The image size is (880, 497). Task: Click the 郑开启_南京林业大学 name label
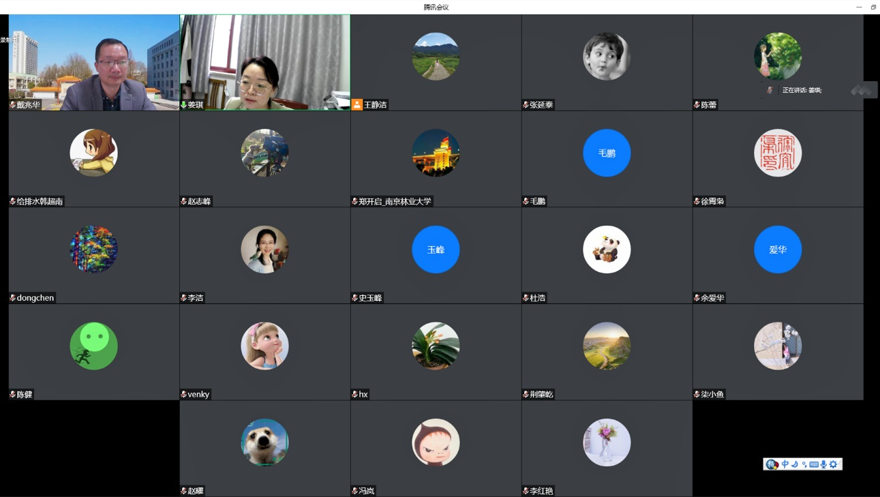pos(395,202)
